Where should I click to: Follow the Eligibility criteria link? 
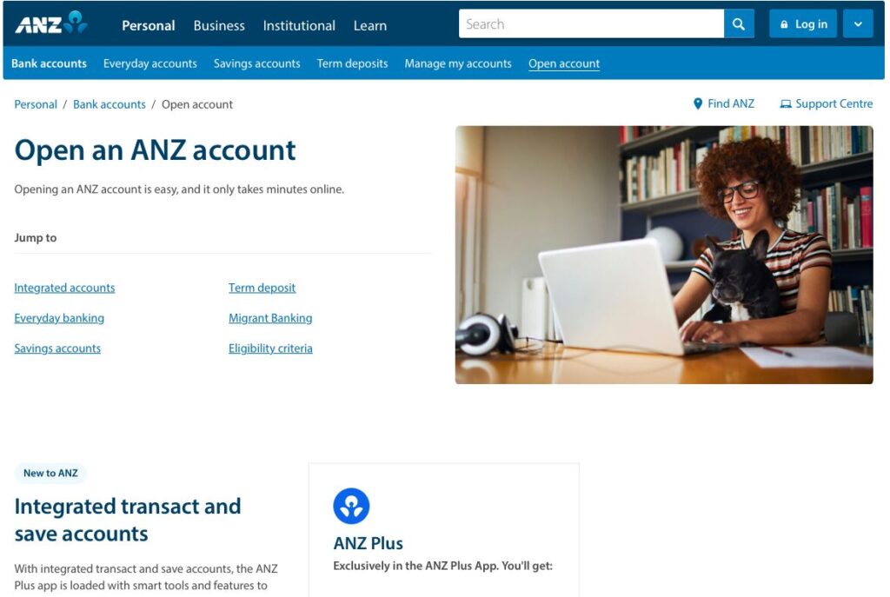270,348
